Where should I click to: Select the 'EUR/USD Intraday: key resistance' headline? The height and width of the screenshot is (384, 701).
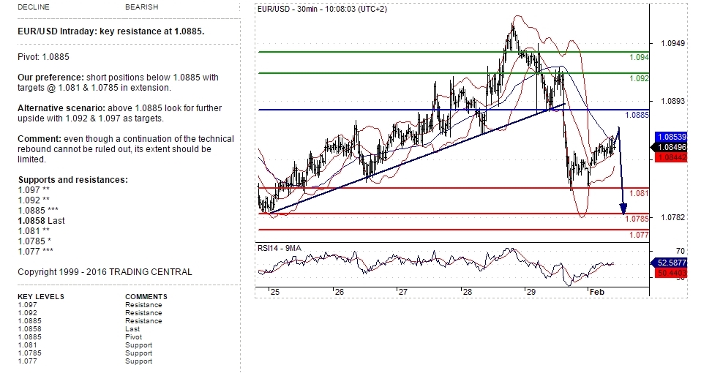click(x=111, y=31)
